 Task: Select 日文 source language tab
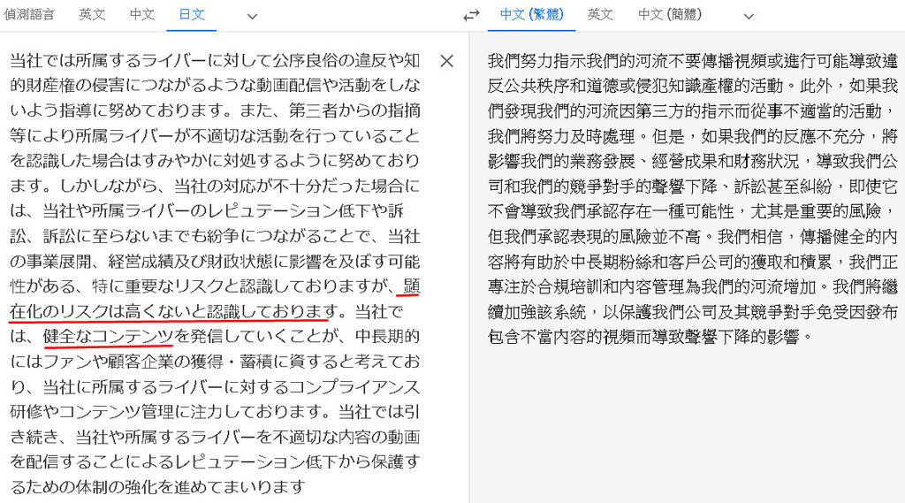[192, 14]
